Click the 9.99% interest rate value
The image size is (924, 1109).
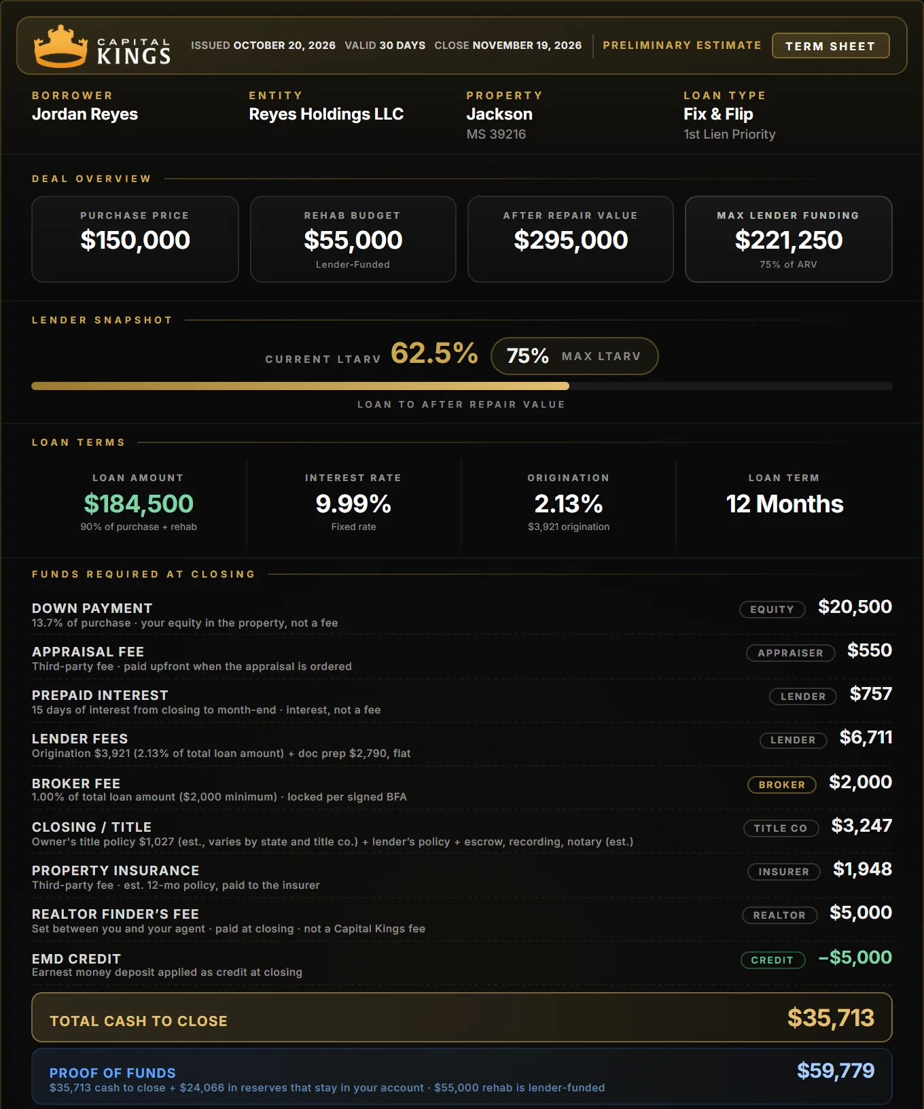[x=353, y=504]
